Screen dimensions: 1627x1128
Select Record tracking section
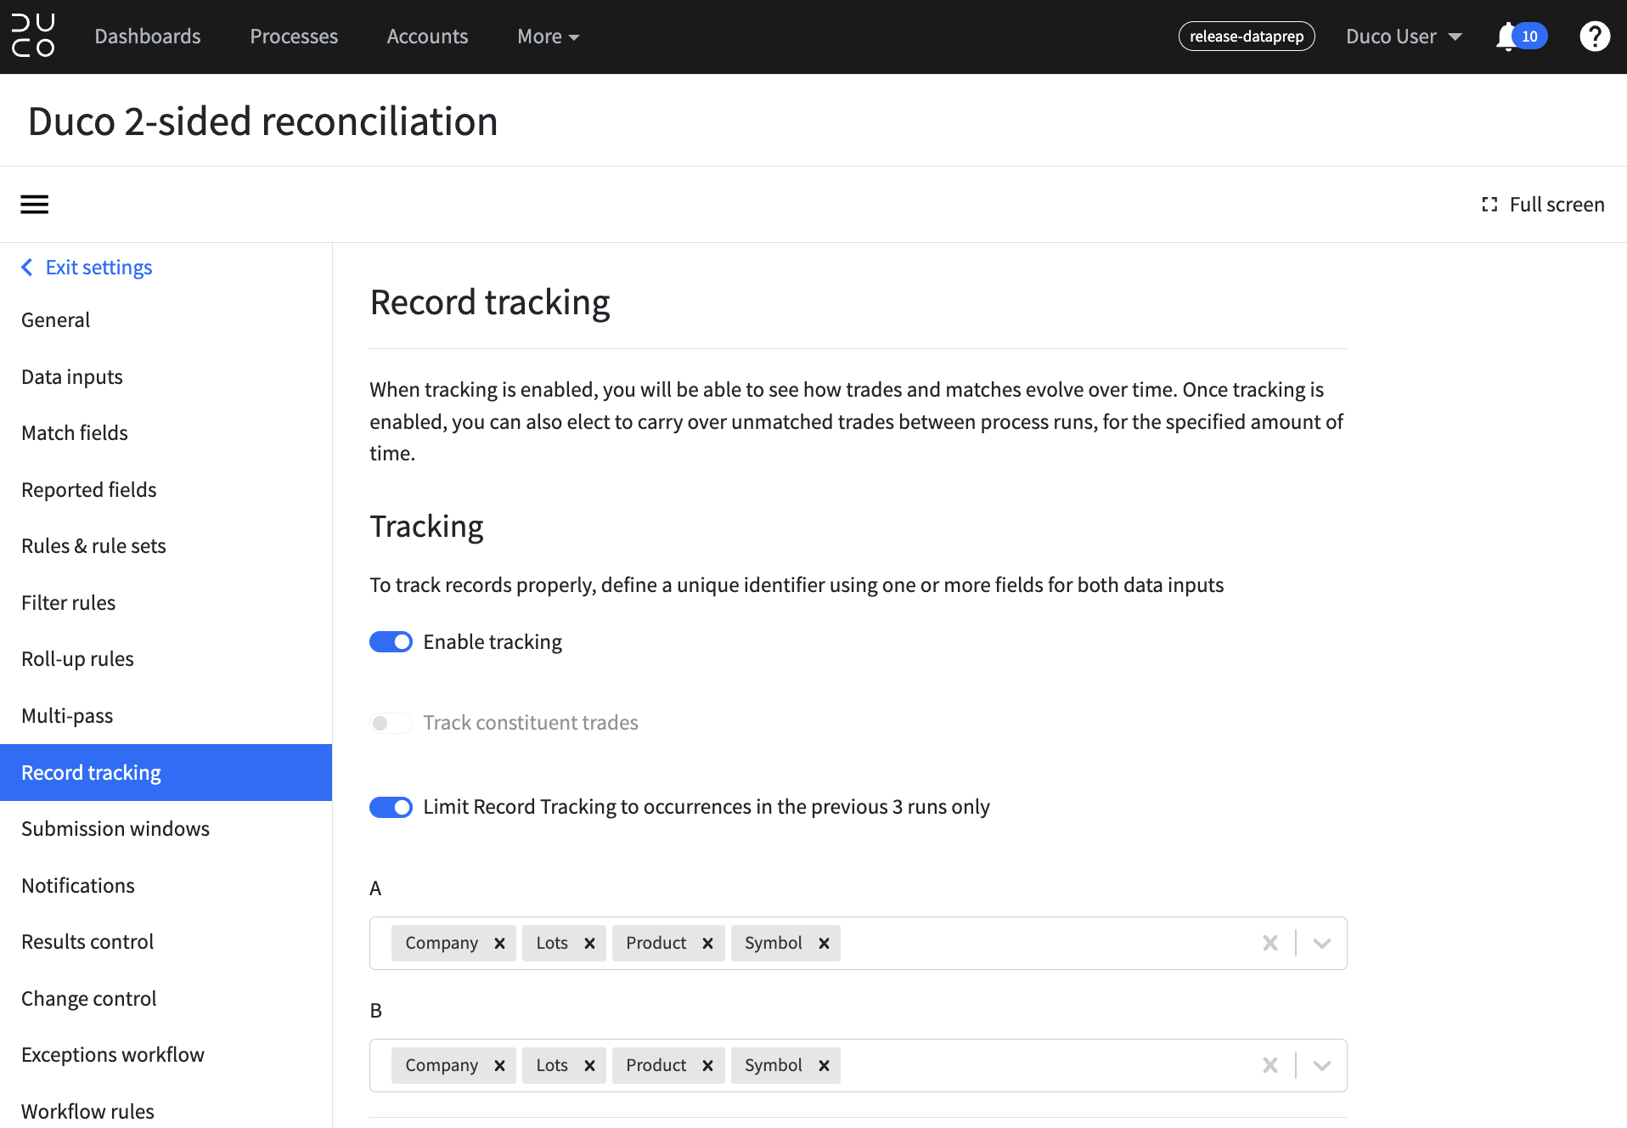(x=166, y=773)
